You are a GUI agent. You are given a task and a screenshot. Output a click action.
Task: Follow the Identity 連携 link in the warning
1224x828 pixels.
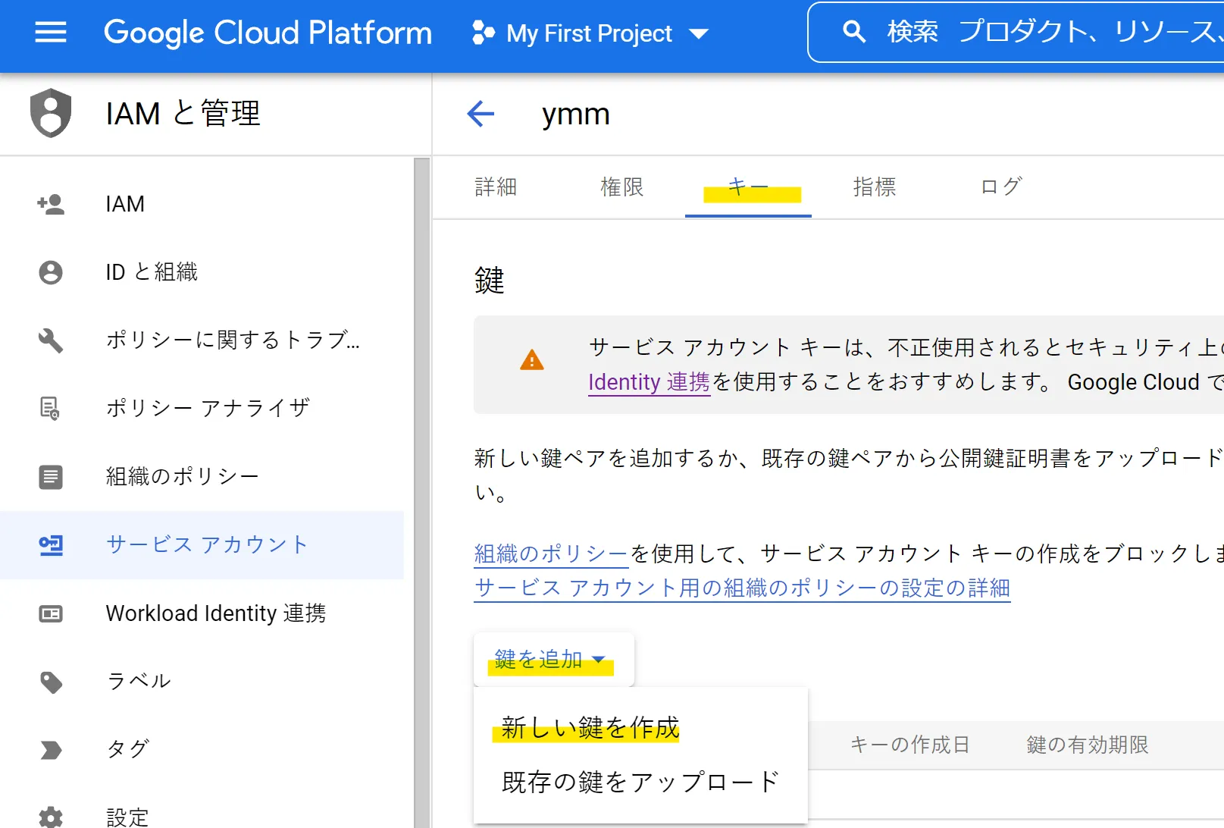point(649,381)
